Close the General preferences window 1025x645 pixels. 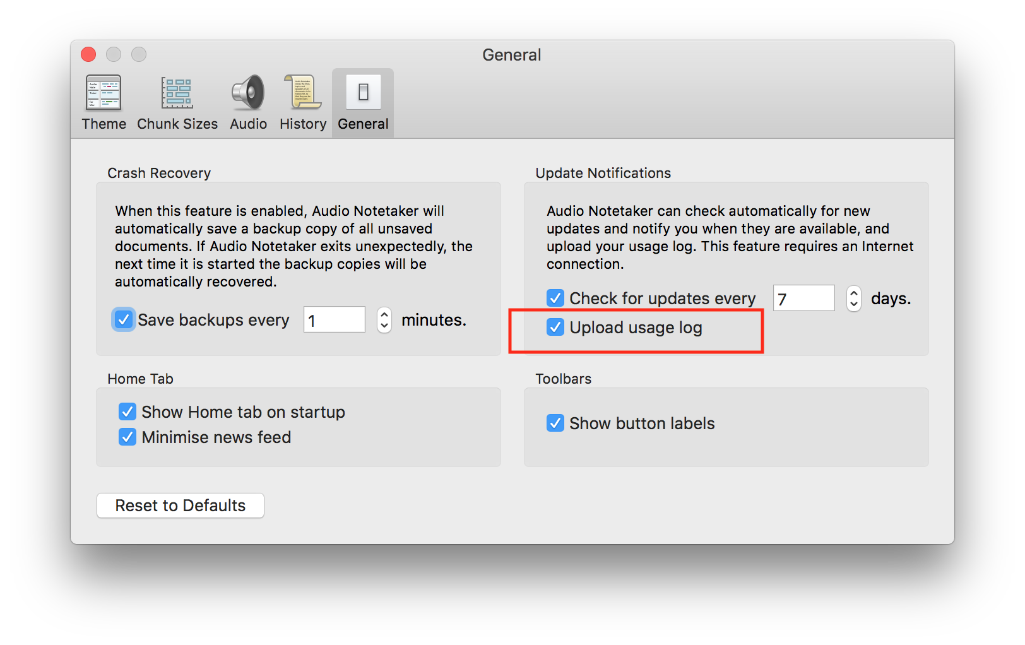[88, 55]
